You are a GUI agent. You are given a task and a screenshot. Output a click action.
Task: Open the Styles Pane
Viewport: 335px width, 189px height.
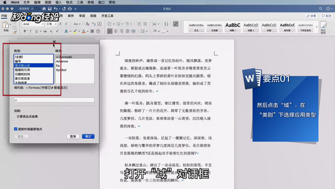tap(323, 27)
